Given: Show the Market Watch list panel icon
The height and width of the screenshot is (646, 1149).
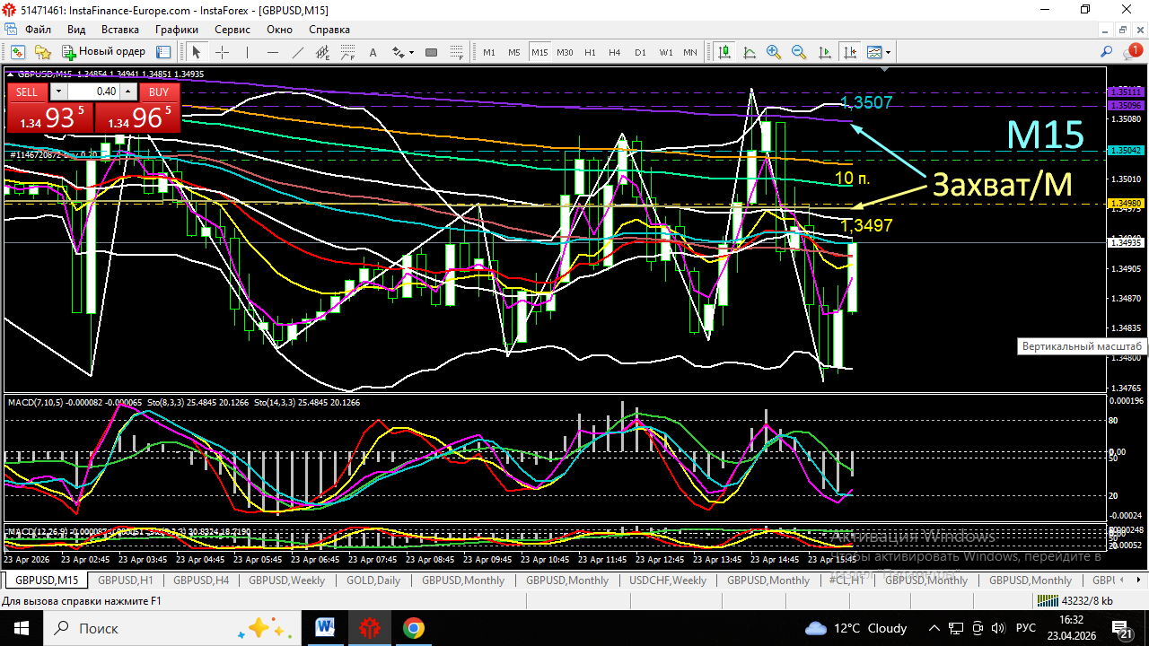Looking at the screenshot, I should (163, 52).
